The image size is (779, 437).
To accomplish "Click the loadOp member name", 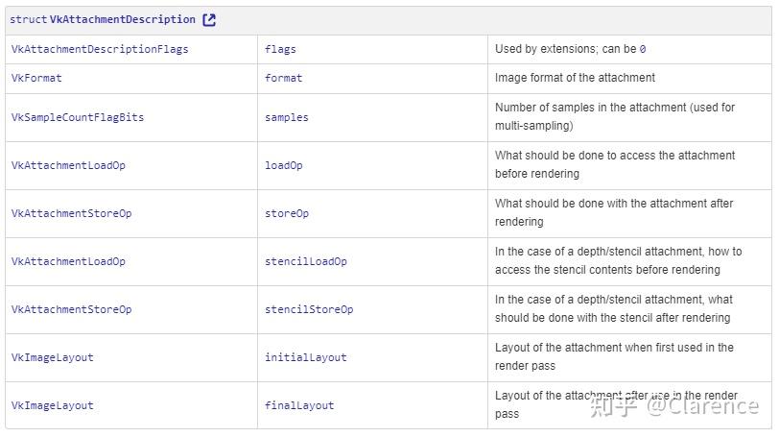I will coord(284,165).
